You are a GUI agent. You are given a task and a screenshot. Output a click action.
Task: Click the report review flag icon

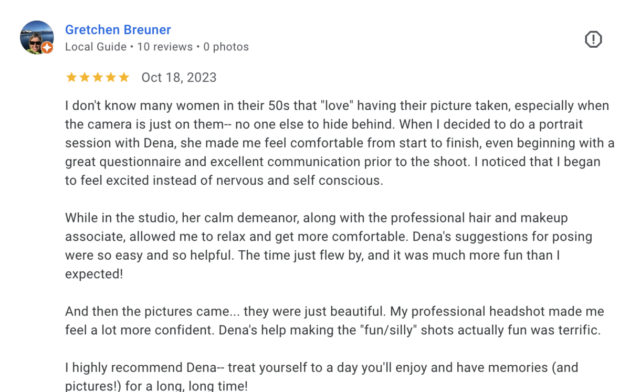click(x=593, y=39)
